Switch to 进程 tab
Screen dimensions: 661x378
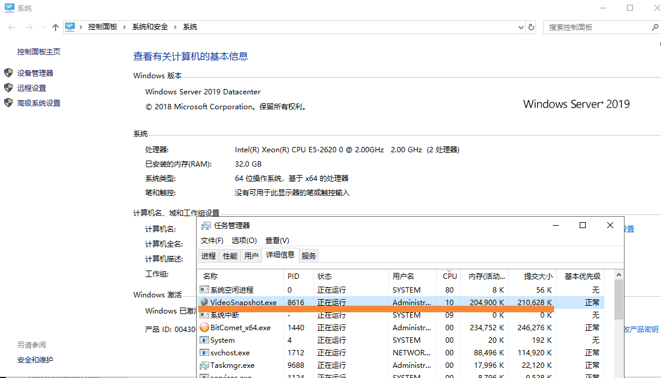click(208, 256)
